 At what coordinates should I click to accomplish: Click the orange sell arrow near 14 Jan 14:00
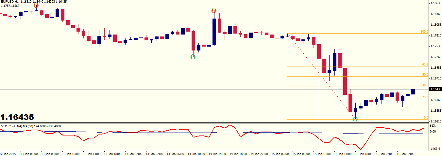(x=214, y=11)
